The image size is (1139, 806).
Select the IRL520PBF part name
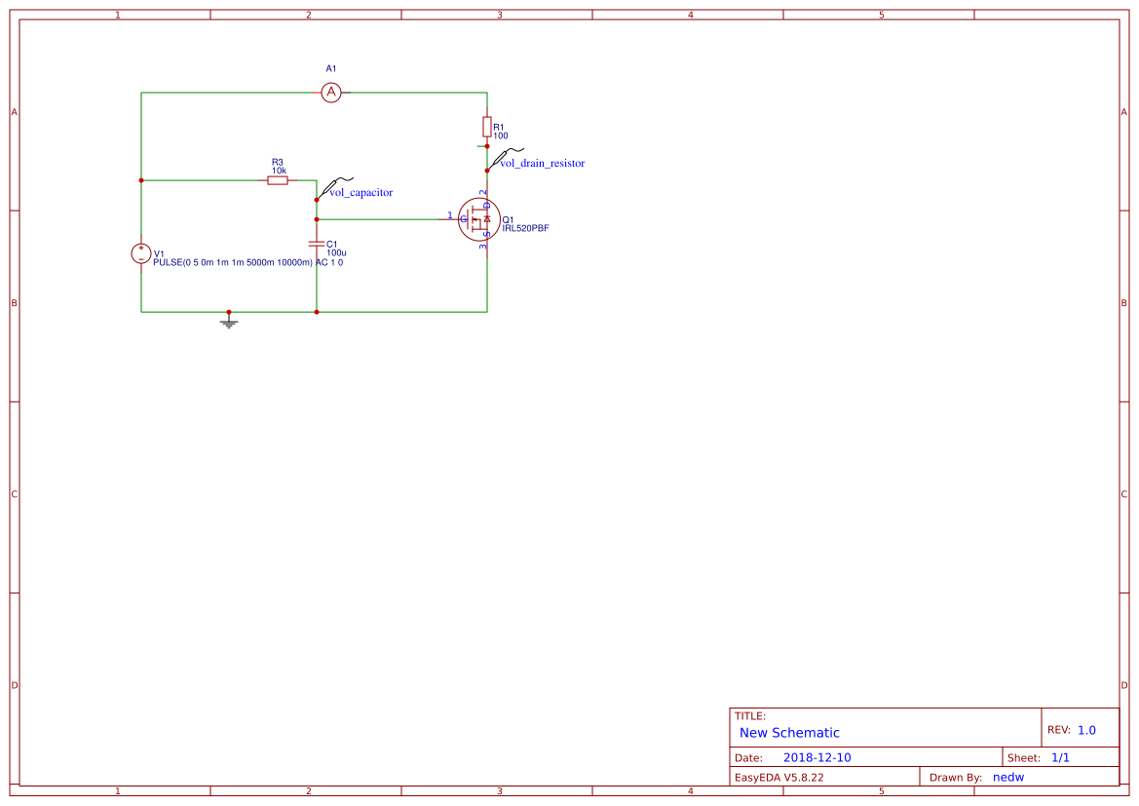pos(525,228)
